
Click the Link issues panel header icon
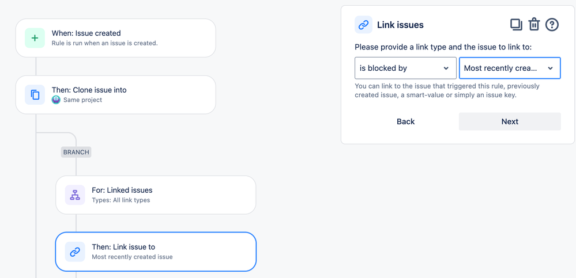click(x=363, y=25)
